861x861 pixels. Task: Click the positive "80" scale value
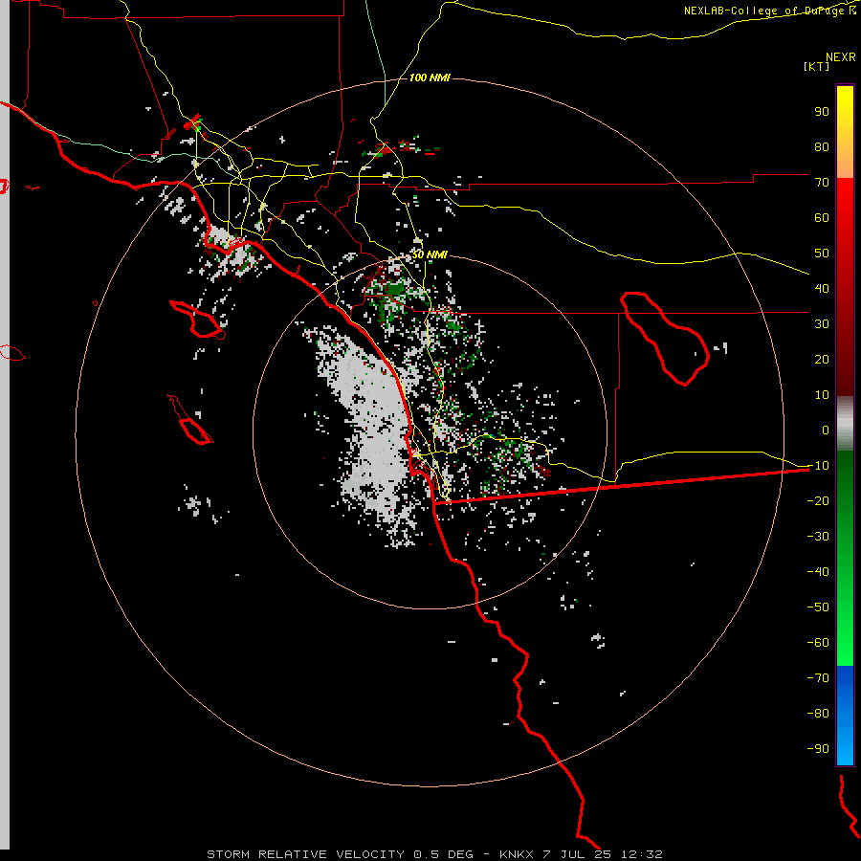click(822, 147)
